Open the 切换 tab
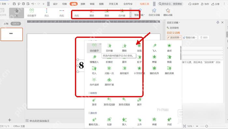The height and width of the screenshot is (129, 228). coord(64,4)
